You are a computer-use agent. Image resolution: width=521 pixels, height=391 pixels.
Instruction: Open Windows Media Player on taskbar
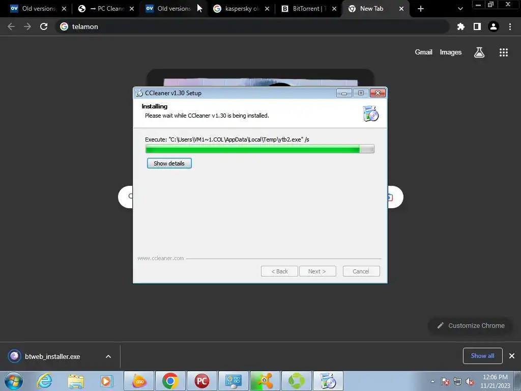click(x=106, y=381)
